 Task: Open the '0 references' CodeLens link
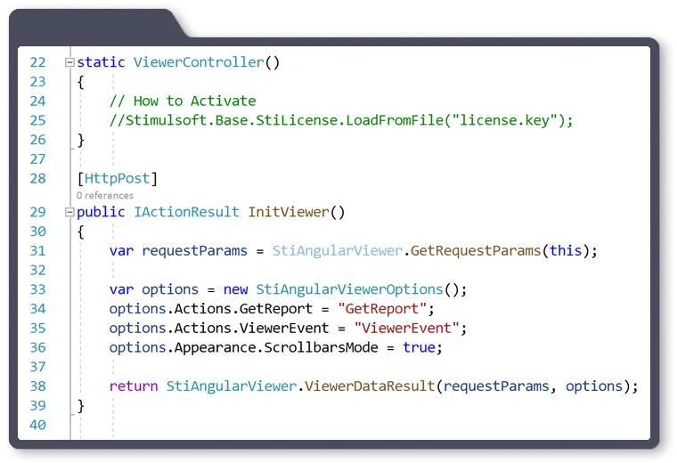pos(105,196)
